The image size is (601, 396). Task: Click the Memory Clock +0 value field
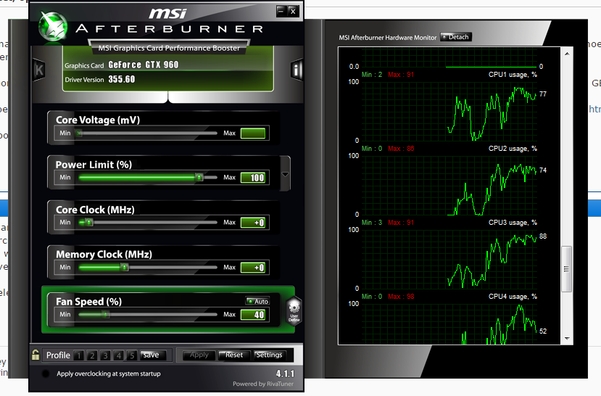tap(253, 267)
